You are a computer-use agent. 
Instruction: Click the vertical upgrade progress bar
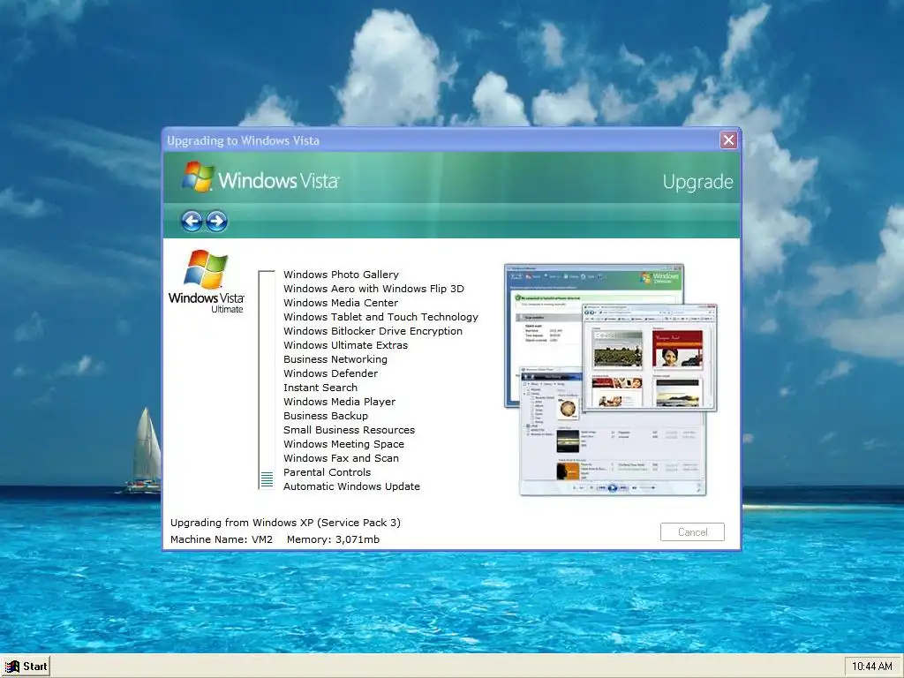point(267,380)
